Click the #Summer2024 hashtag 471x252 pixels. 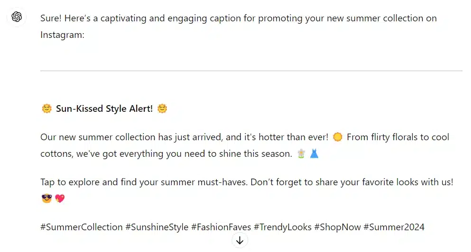tap(394, 227)
